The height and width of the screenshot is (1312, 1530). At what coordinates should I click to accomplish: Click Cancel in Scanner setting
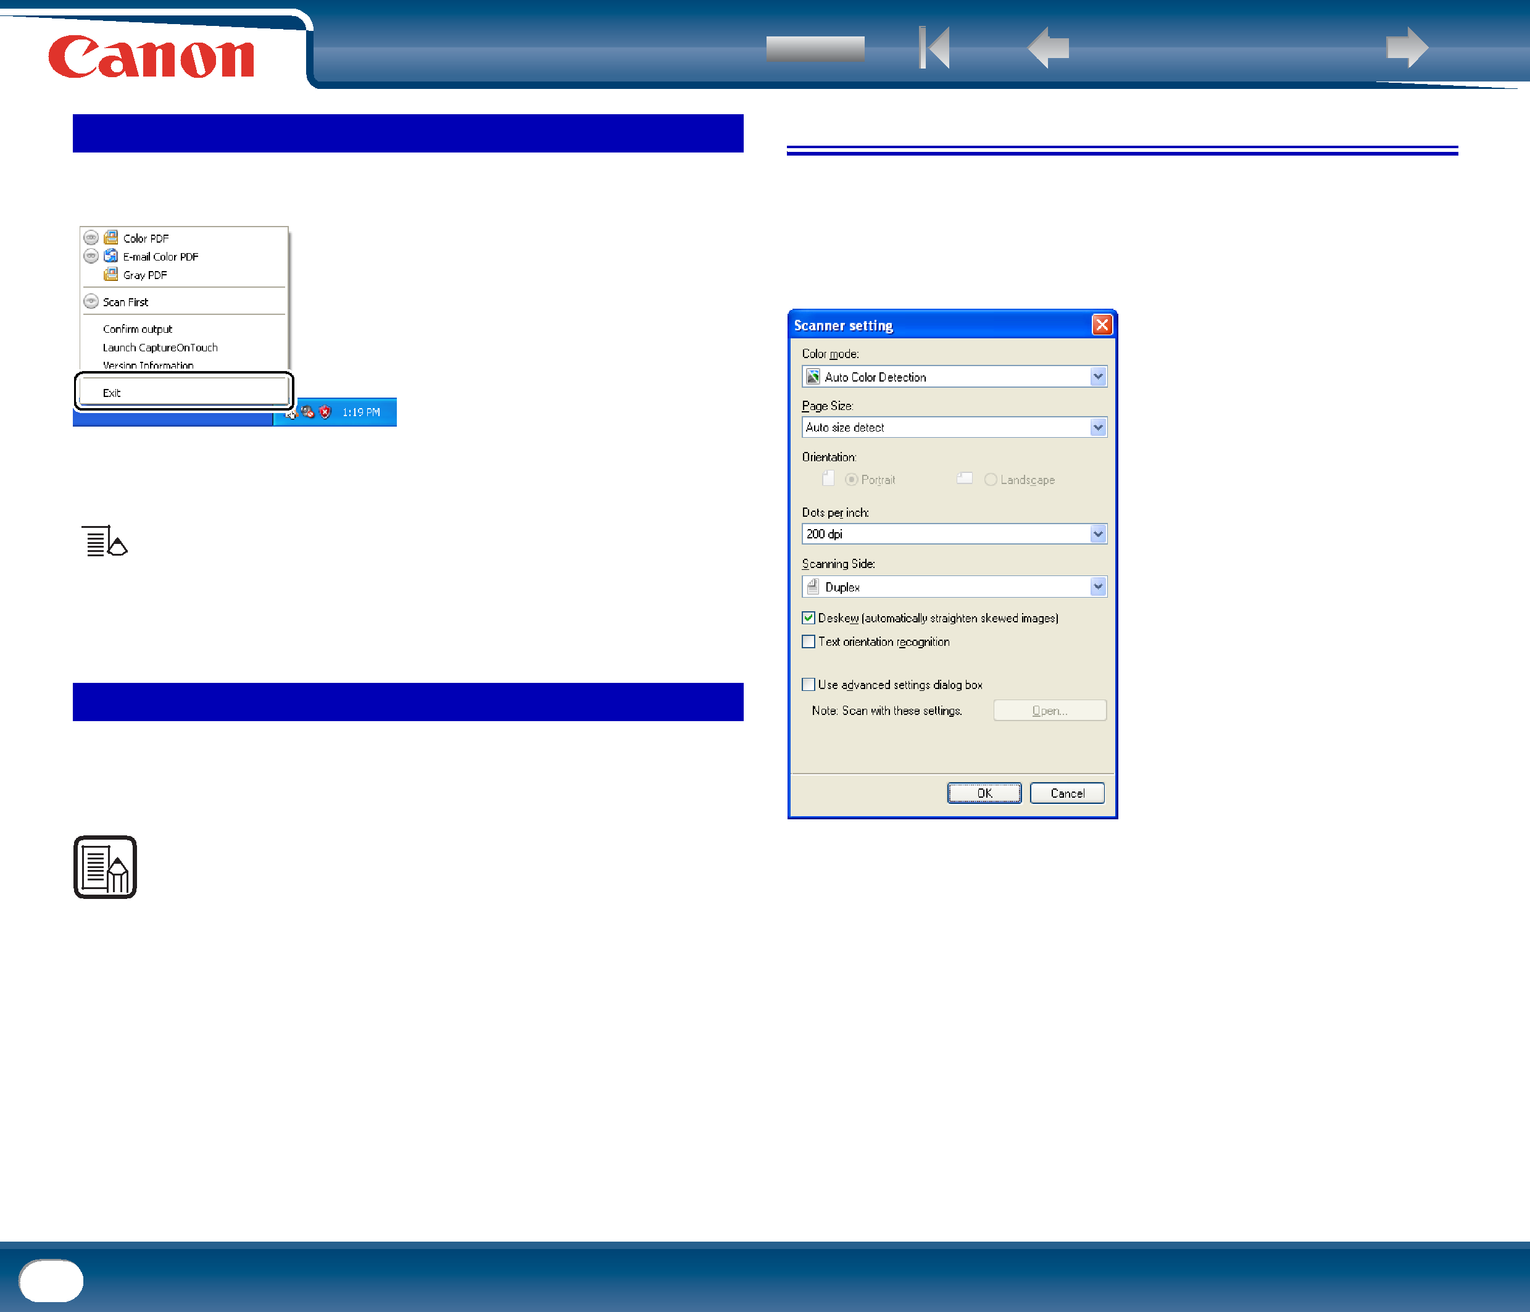pyautogui.click(x=1067, y=793)
